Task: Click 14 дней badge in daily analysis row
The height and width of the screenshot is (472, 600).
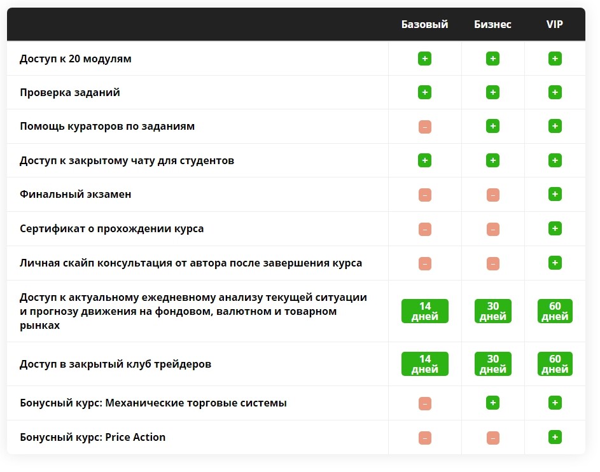Action: pos(425,311)
